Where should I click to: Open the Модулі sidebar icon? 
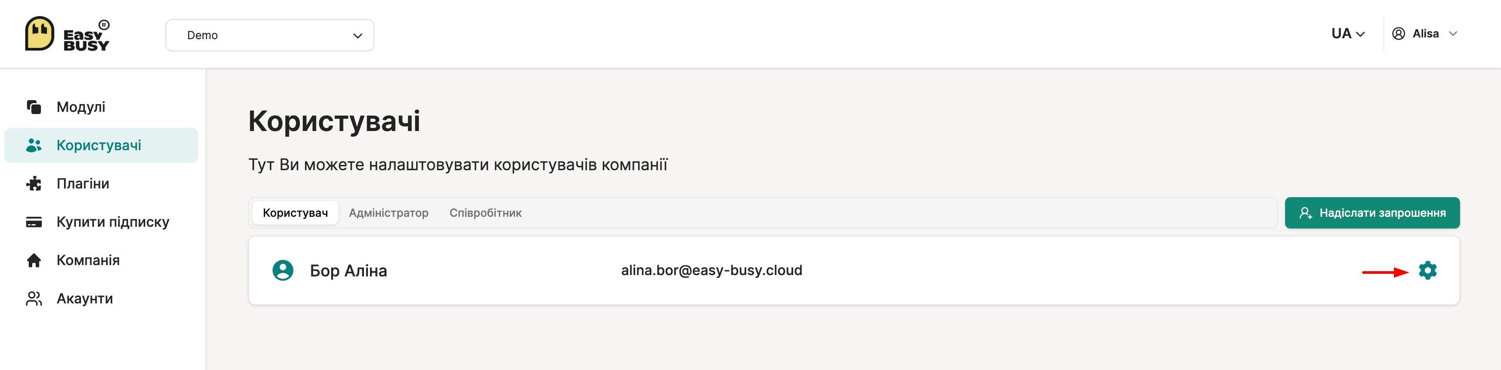click(34, 107)
